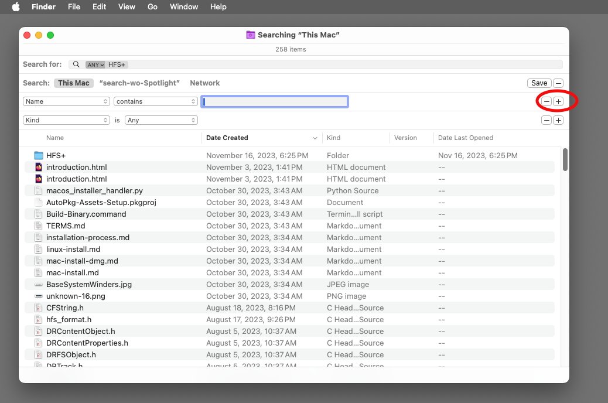Click the plus button in Name row
The image size is (608, 403).
(558, 101)
